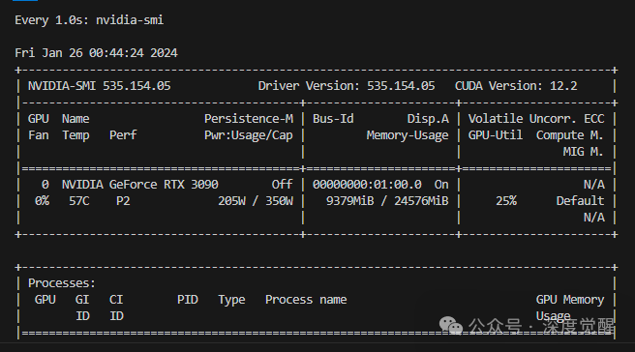Click the display active value "On"
Viewport: 635px width, 352px height.
tap(441, 185)
